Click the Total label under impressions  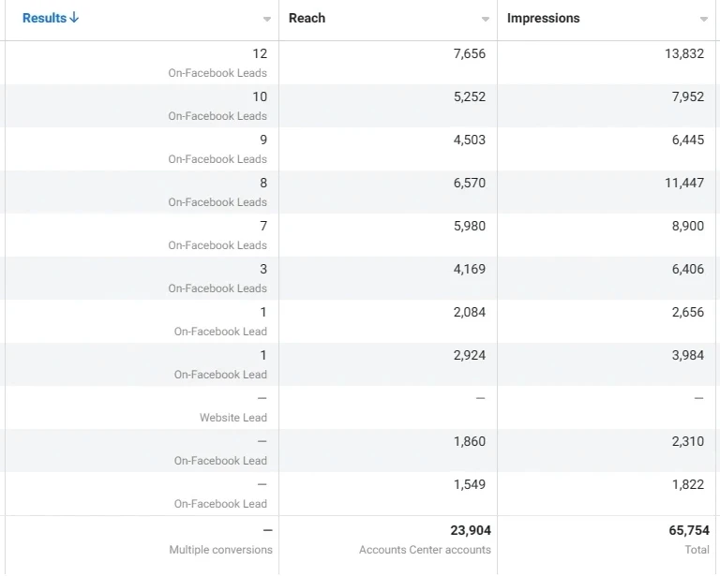[x=697, y=550]
